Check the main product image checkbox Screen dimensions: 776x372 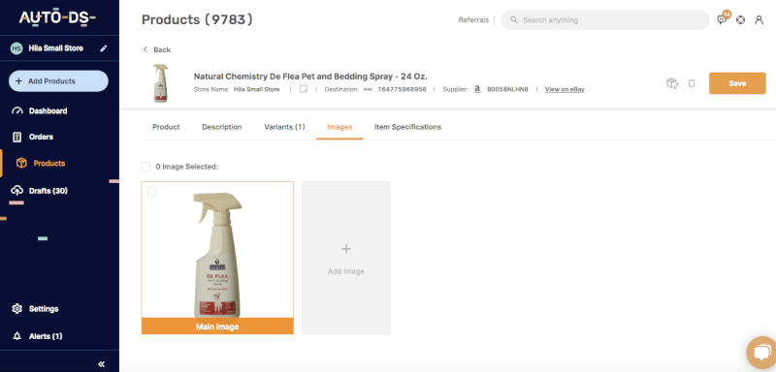click(152, 192)
